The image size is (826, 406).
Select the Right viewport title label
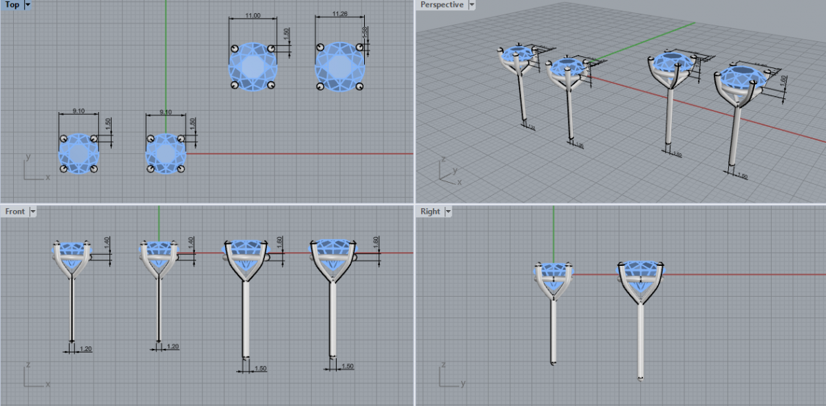click(x=430, y=212)
